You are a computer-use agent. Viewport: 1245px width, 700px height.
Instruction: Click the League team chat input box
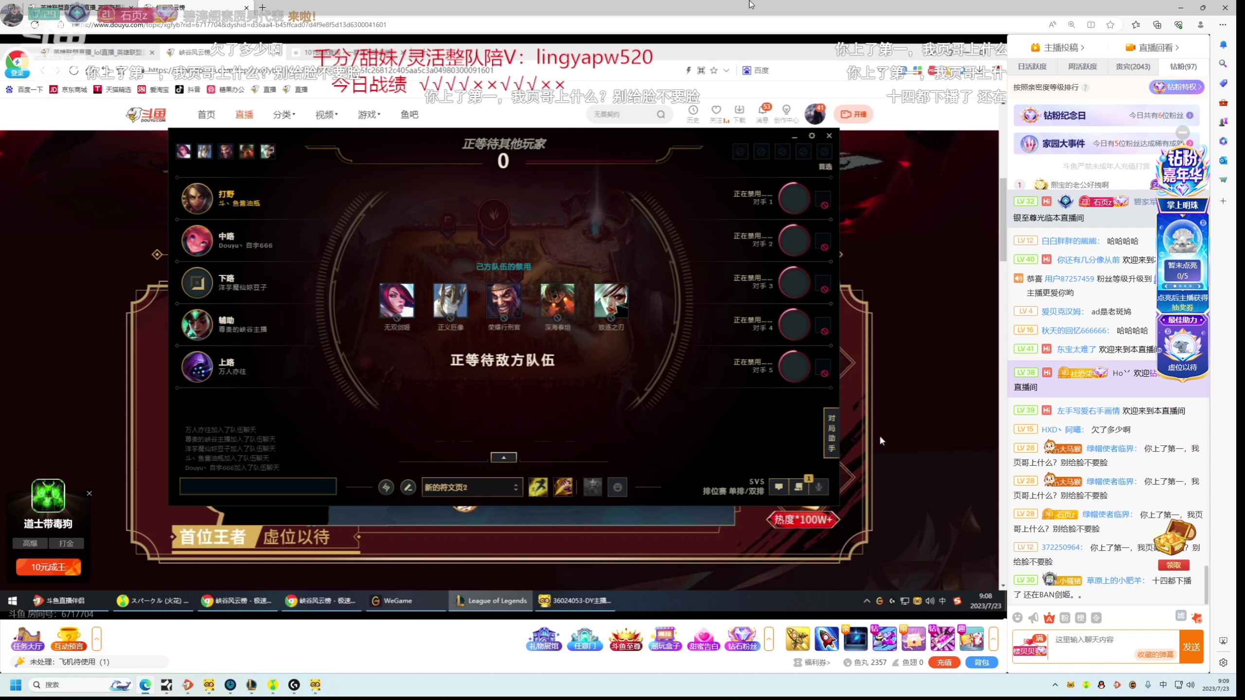(x=258, y=487)
